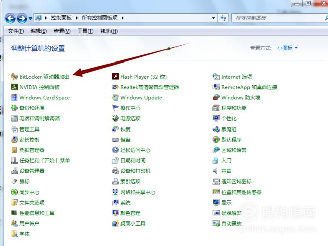Expand the address bar history dropdown
Screen dimensions: 328x246
pyautogui.click(x=214, y=18)
